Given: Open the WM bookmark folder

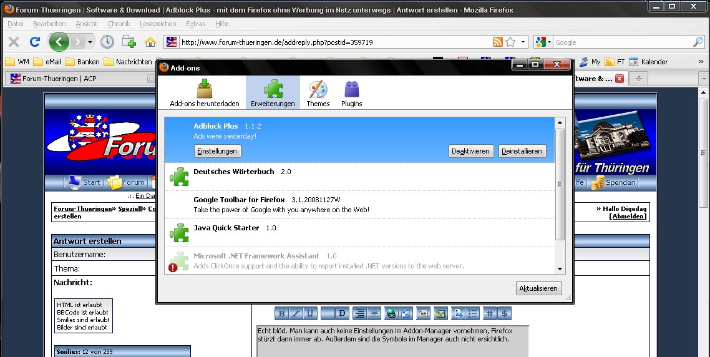Looking at the screenshot, I should click(x=17, y=62).
